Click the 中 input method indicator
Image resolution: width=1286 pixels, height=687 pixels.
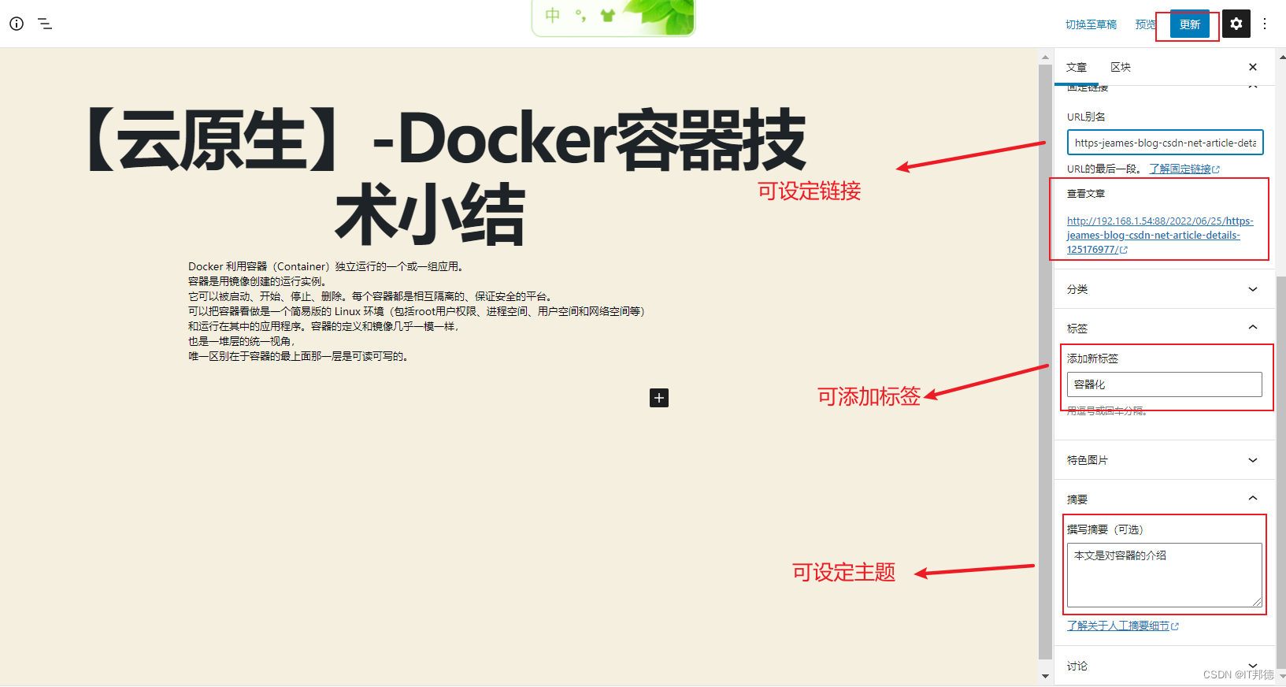click(x=553, y=16)
